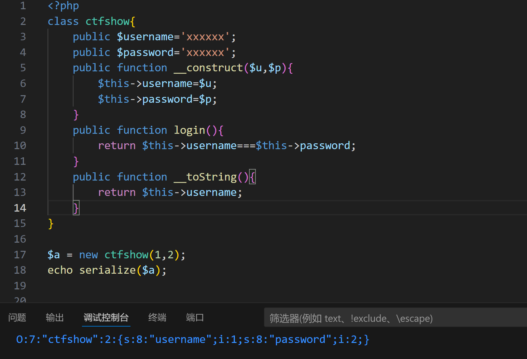
Task: Click the __toString method name
Action: pyautogui.click(x=205, y=177)
